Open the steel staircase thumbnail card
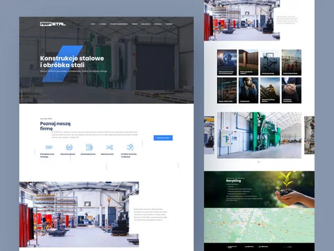Viewport: 334px width, 251px height. click(270, 62)
